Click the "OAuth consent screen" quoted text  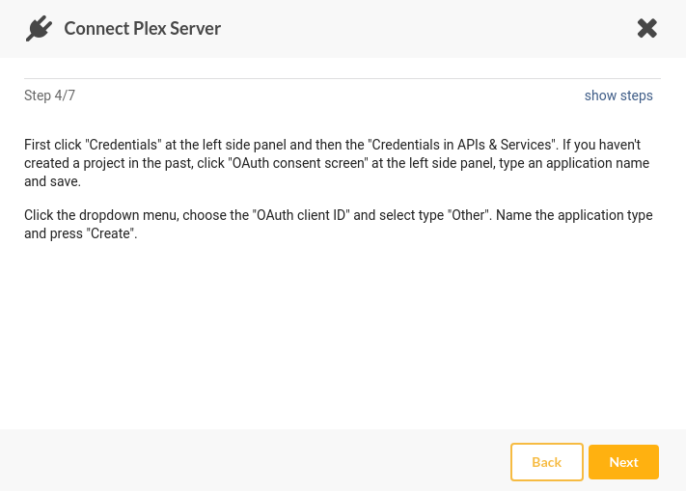(x=298, y=163)
